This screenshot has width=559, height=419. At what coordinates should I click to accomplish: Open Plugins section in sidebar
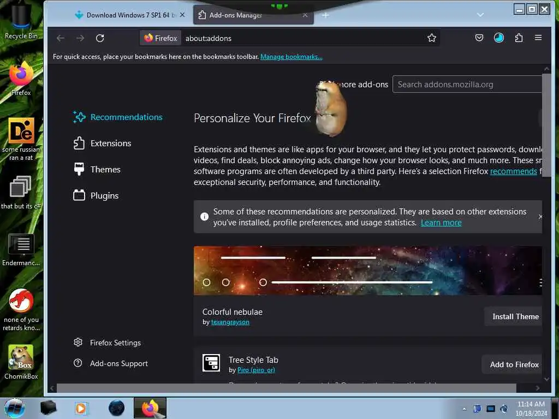[x=96, y=196]
